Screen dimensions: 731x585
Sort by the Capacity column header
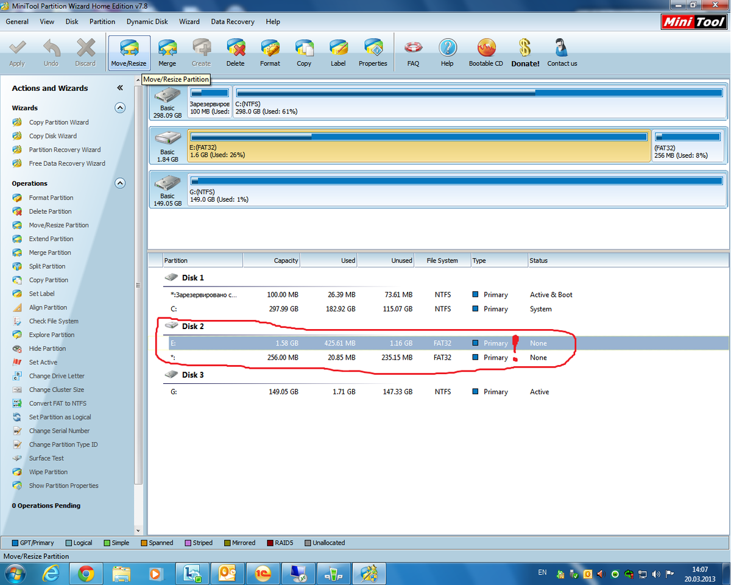point(272,261)
